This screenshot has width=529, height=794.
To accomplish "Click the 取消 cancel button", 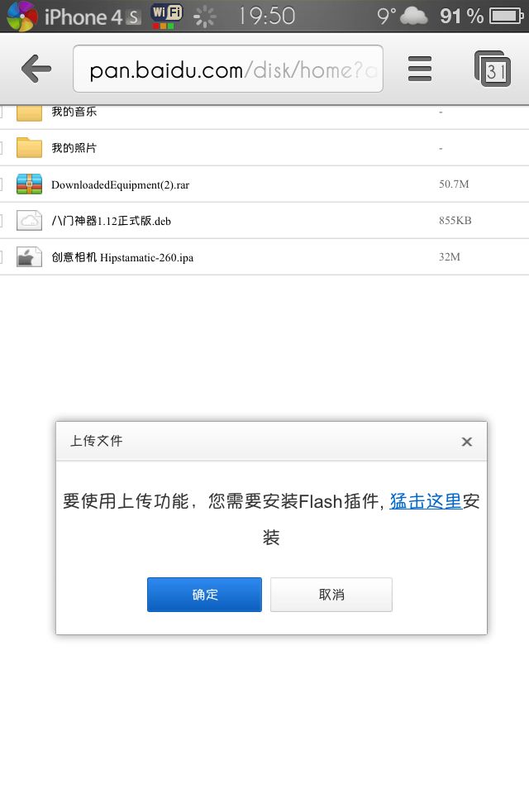I will pyautogui.click(x=331, y=595).
